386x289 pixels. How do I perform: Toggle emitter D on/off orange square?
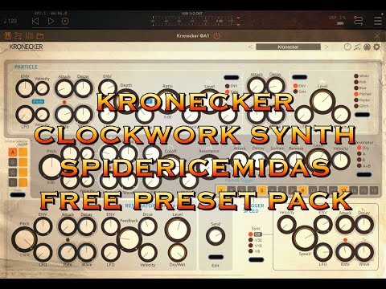coord(23,183)
